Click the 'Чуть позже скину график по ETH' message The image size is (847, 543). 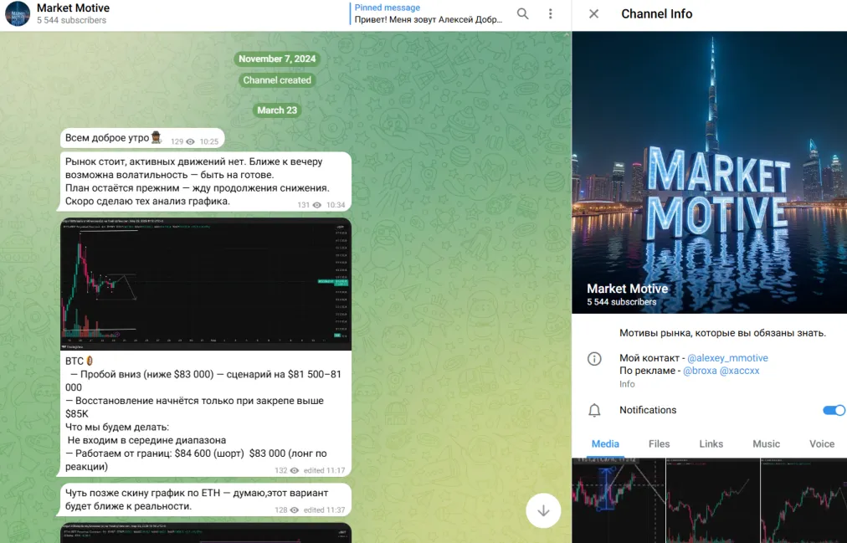[x=206, y=499]
